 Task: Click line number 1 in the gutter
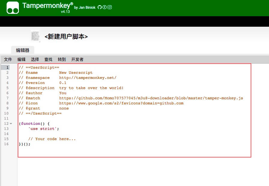pyautogui.click(x=8, y=67)
